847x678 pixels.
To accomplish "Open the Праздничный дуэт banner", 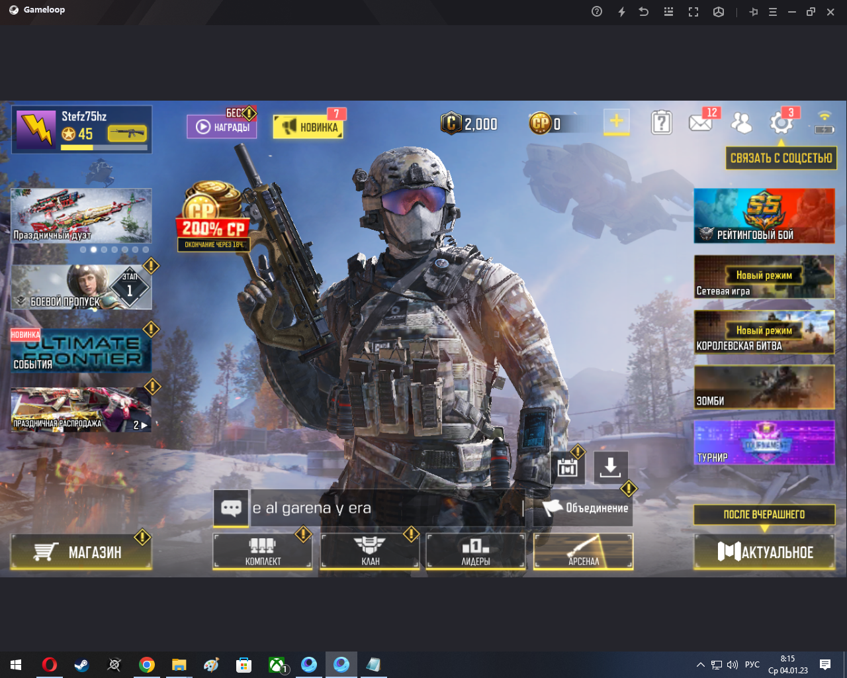I will tap(81, 216).
